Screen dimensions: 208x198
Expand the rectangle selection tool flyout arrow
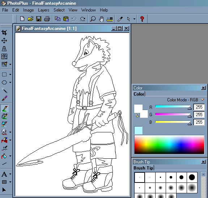pos(10,75)
